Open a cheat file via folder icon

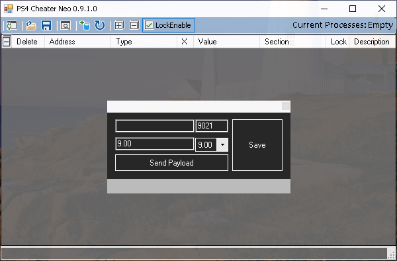click(x=31, y=25)
